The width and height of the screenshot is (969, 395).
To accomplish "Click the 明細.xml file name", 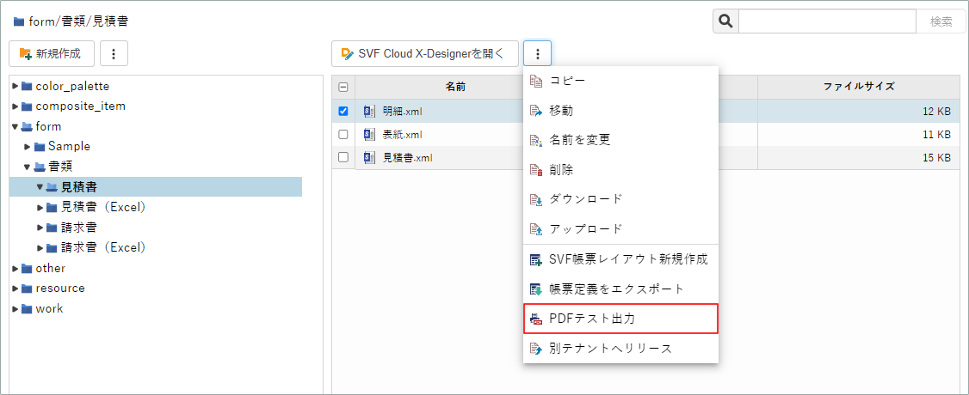I will (x=402, y=112).
